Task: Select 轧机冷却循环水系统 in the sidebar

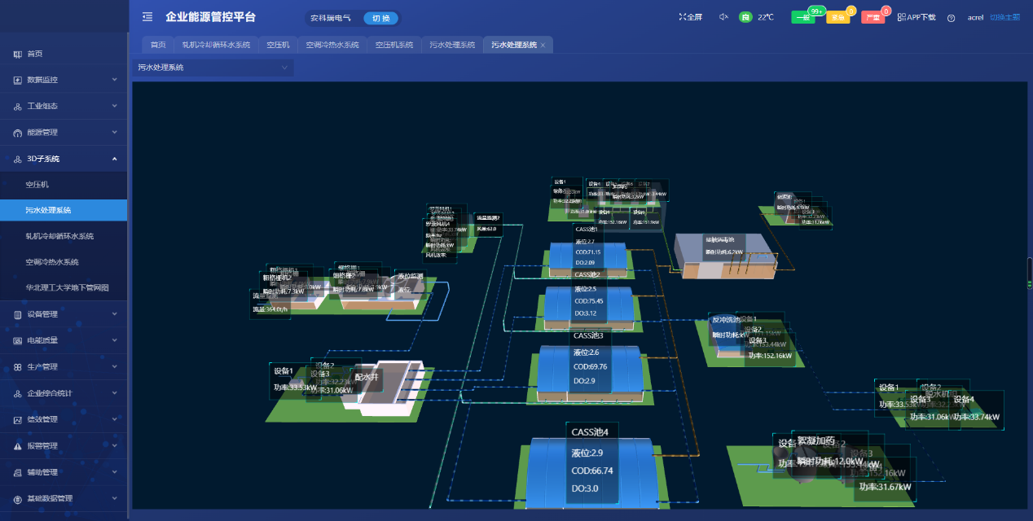Action: (59, 236)
